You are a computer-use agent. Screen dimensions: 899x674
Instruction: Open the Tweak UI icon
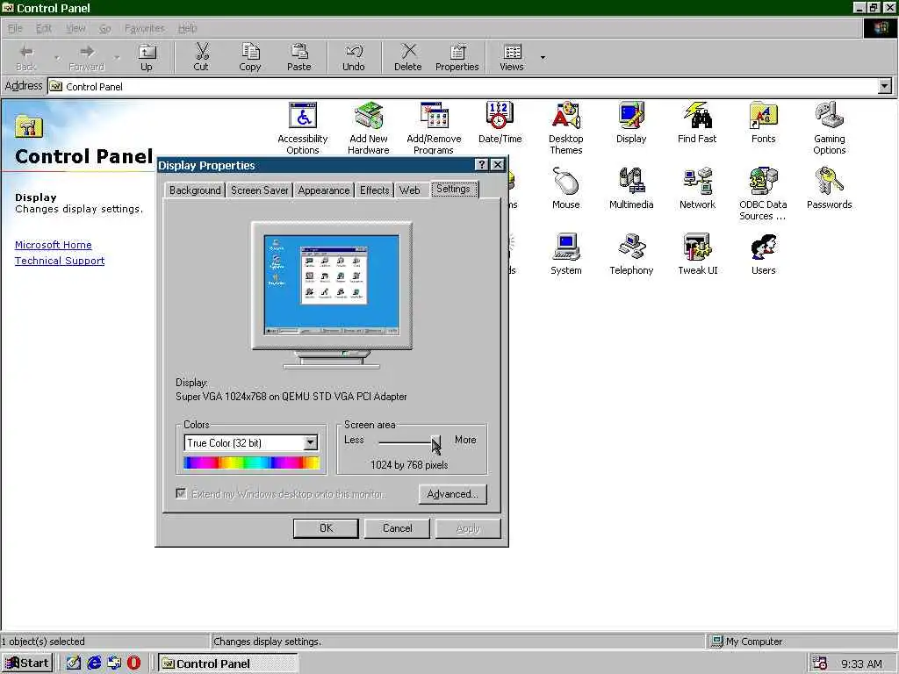coord(697,254)
